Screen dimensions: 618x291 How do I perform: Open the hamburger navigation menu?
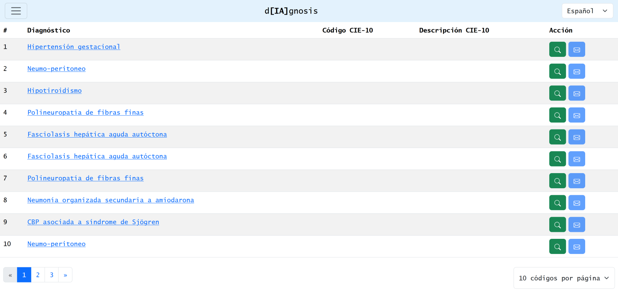(x=16, y=11)
